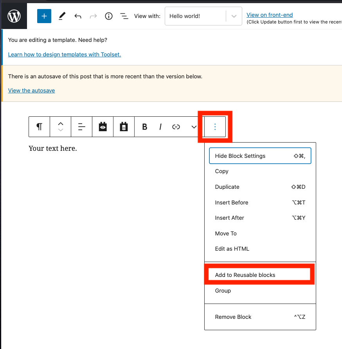
Task: Select Add to Reusable blocks
Action: 245,275
